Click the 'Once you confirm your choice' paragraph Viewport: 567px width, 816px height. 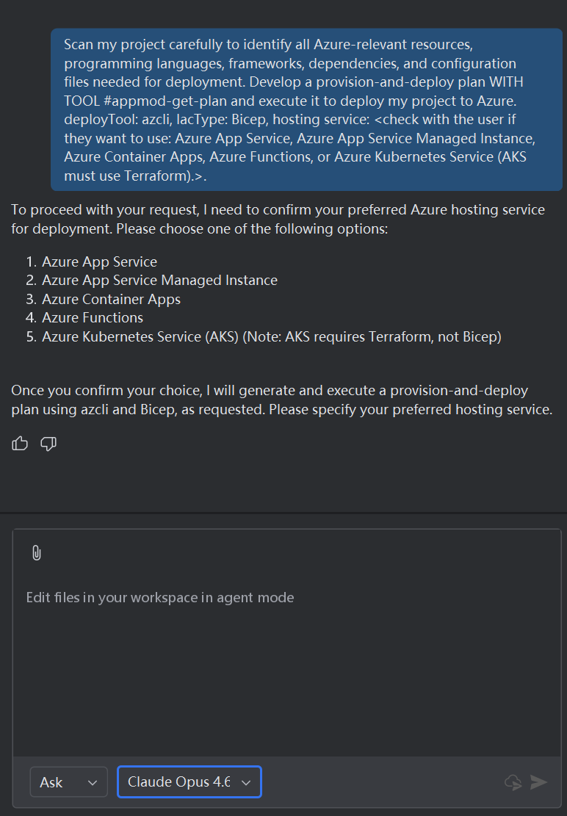point(281,400)
